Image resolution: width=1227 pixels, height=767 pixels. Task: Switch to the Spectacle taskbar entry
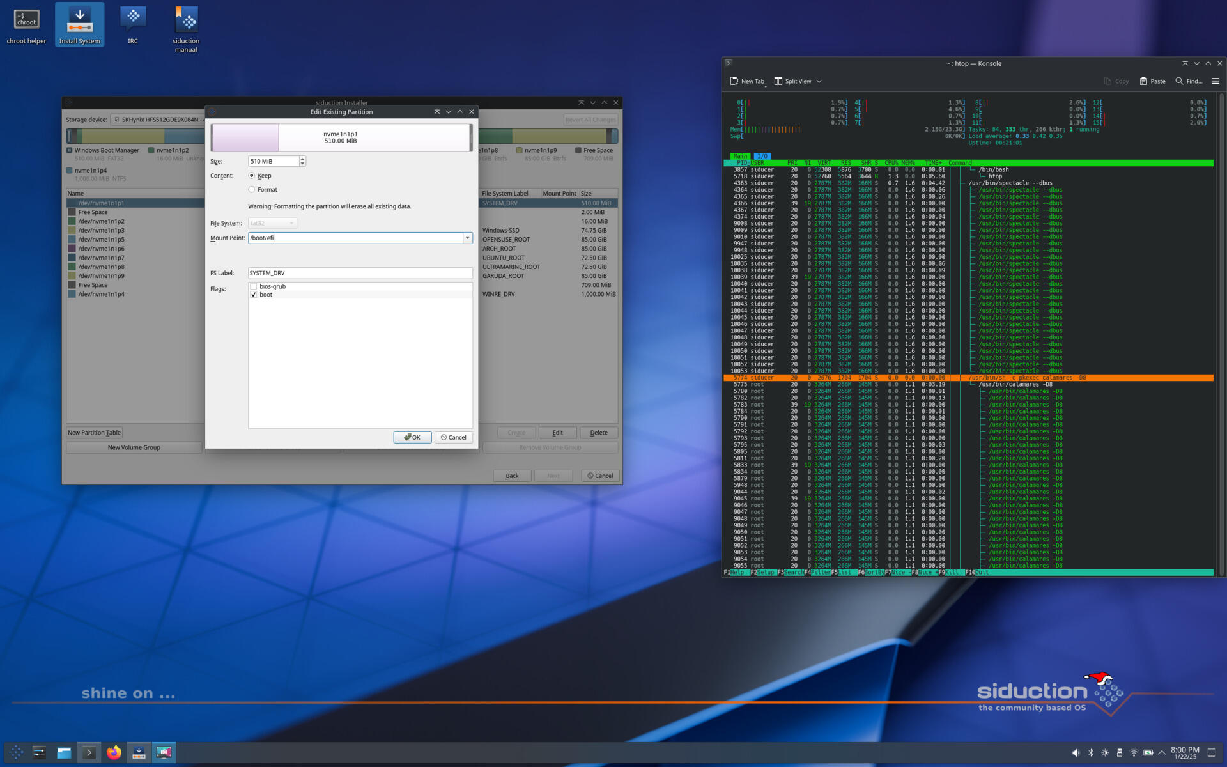pos(164,752)
